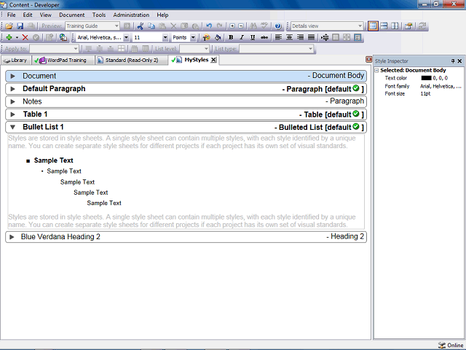Screen dimensions: 466x350
Task: Expand the Default Paragraph style
Action: click(x=13, y=89)
